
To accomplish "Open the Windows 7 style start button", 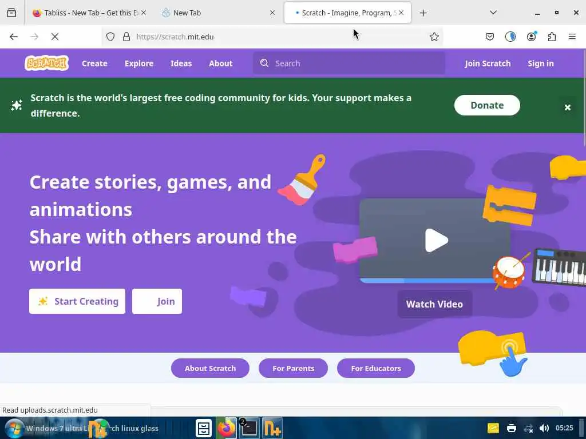I will tap(14, 429).
